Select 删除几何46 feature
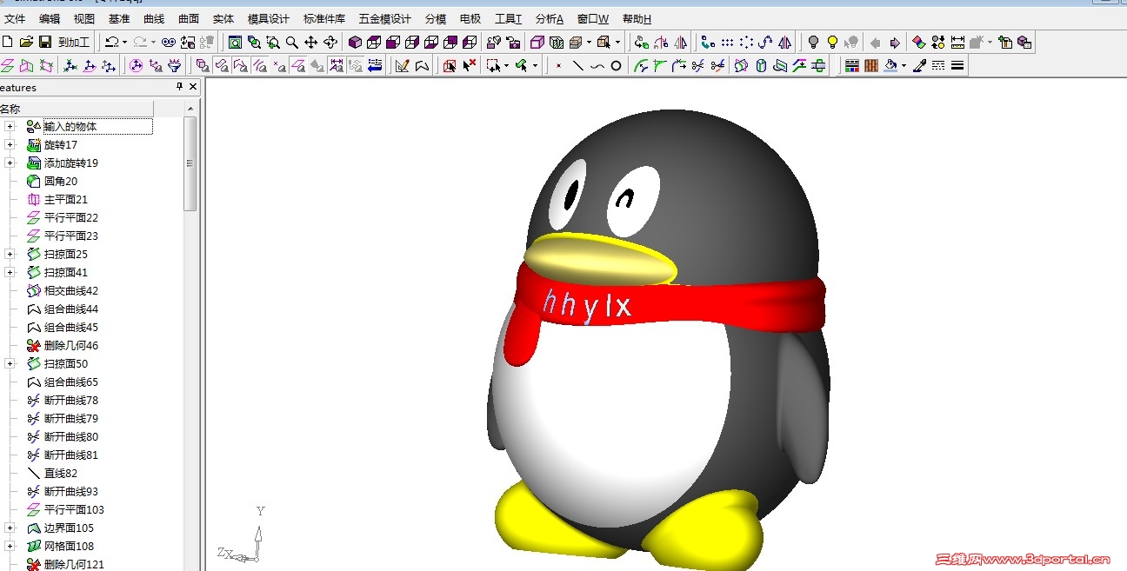 click(x=71, y=345)
